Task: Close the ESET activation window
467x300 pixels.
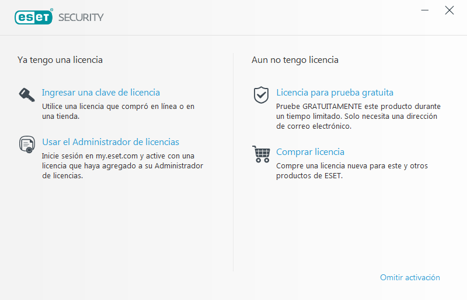Action: click(449, 10)
